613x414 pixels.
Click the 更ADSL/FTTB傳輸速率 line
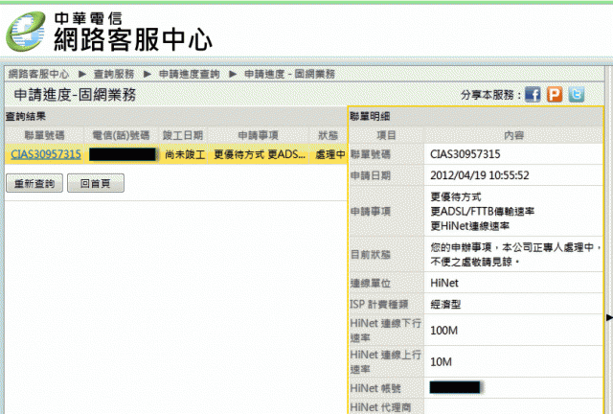[483, 211]
